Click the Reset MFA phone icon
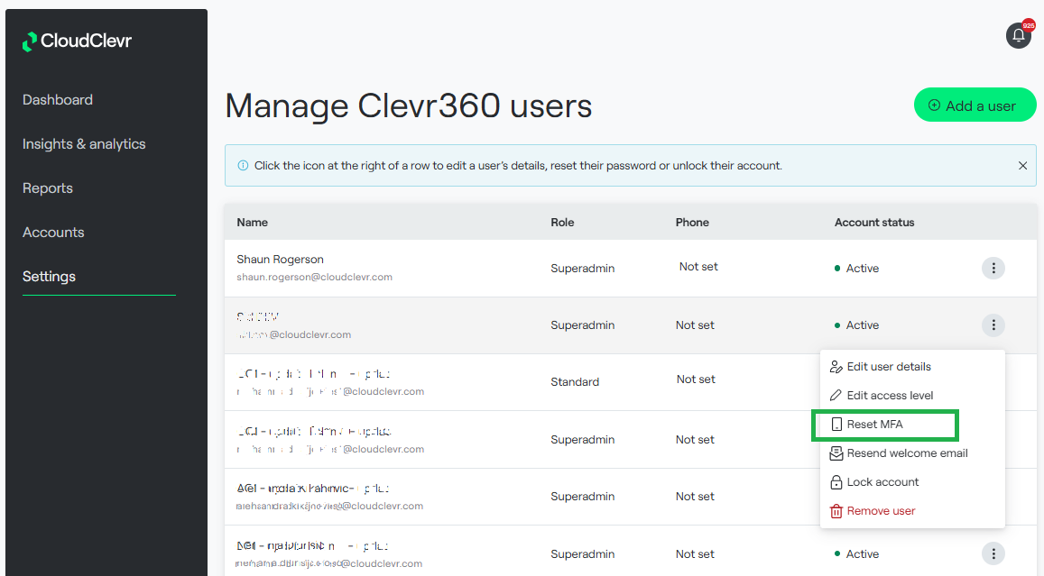Viewport: 1044px width, 576px height. tap(836, 425)
